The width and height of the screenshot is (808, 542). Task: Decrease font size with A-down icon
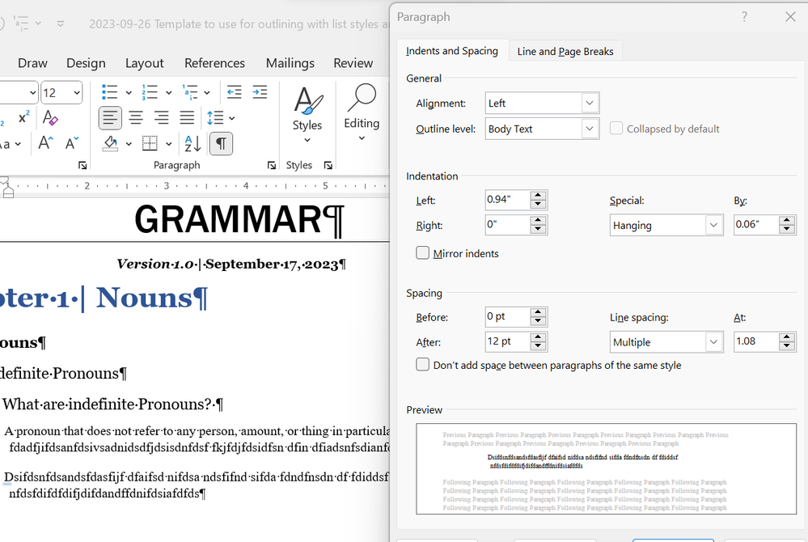tap(72, 143)
